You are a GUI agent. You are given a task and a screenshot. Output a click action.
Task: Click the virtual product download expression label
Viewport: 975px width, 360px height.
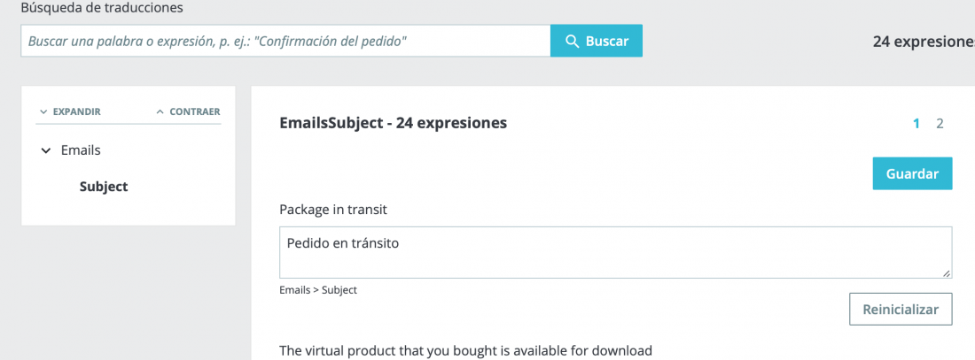[x=465, y=350]
